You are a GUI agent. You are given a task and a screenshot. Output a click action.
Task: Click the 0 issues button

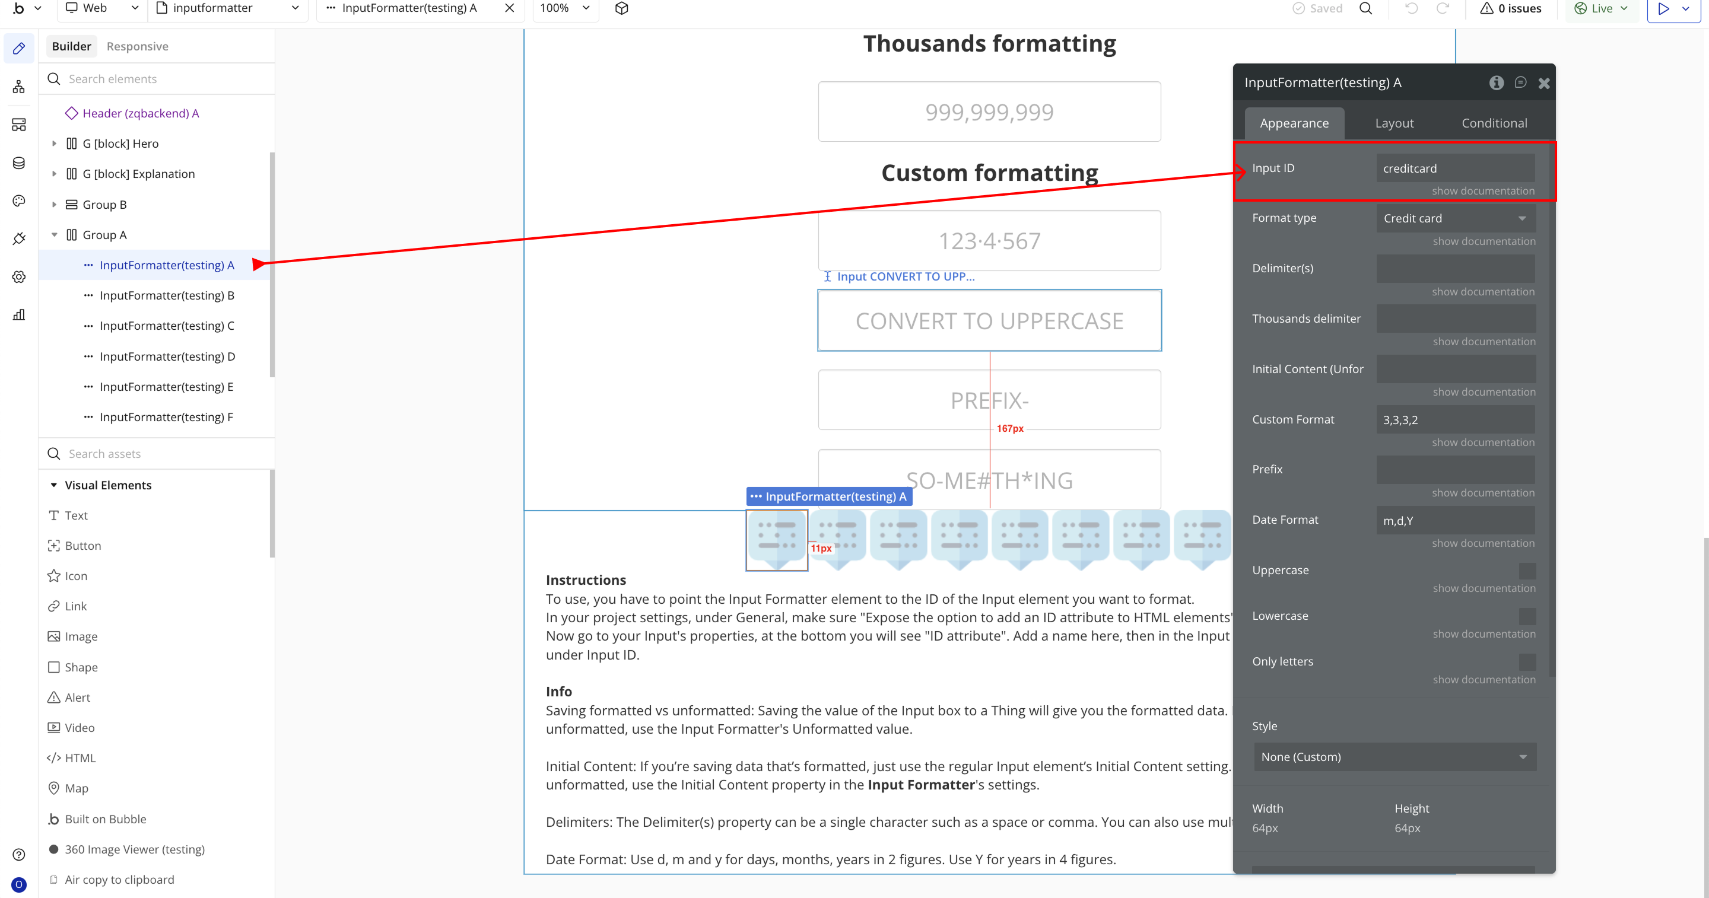[x=1511, y=9]
